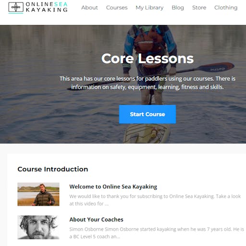The width and height of the screenshot is (246, 246).
Task: Click the welcome lesson description text
Action: (x=155, y=200)
